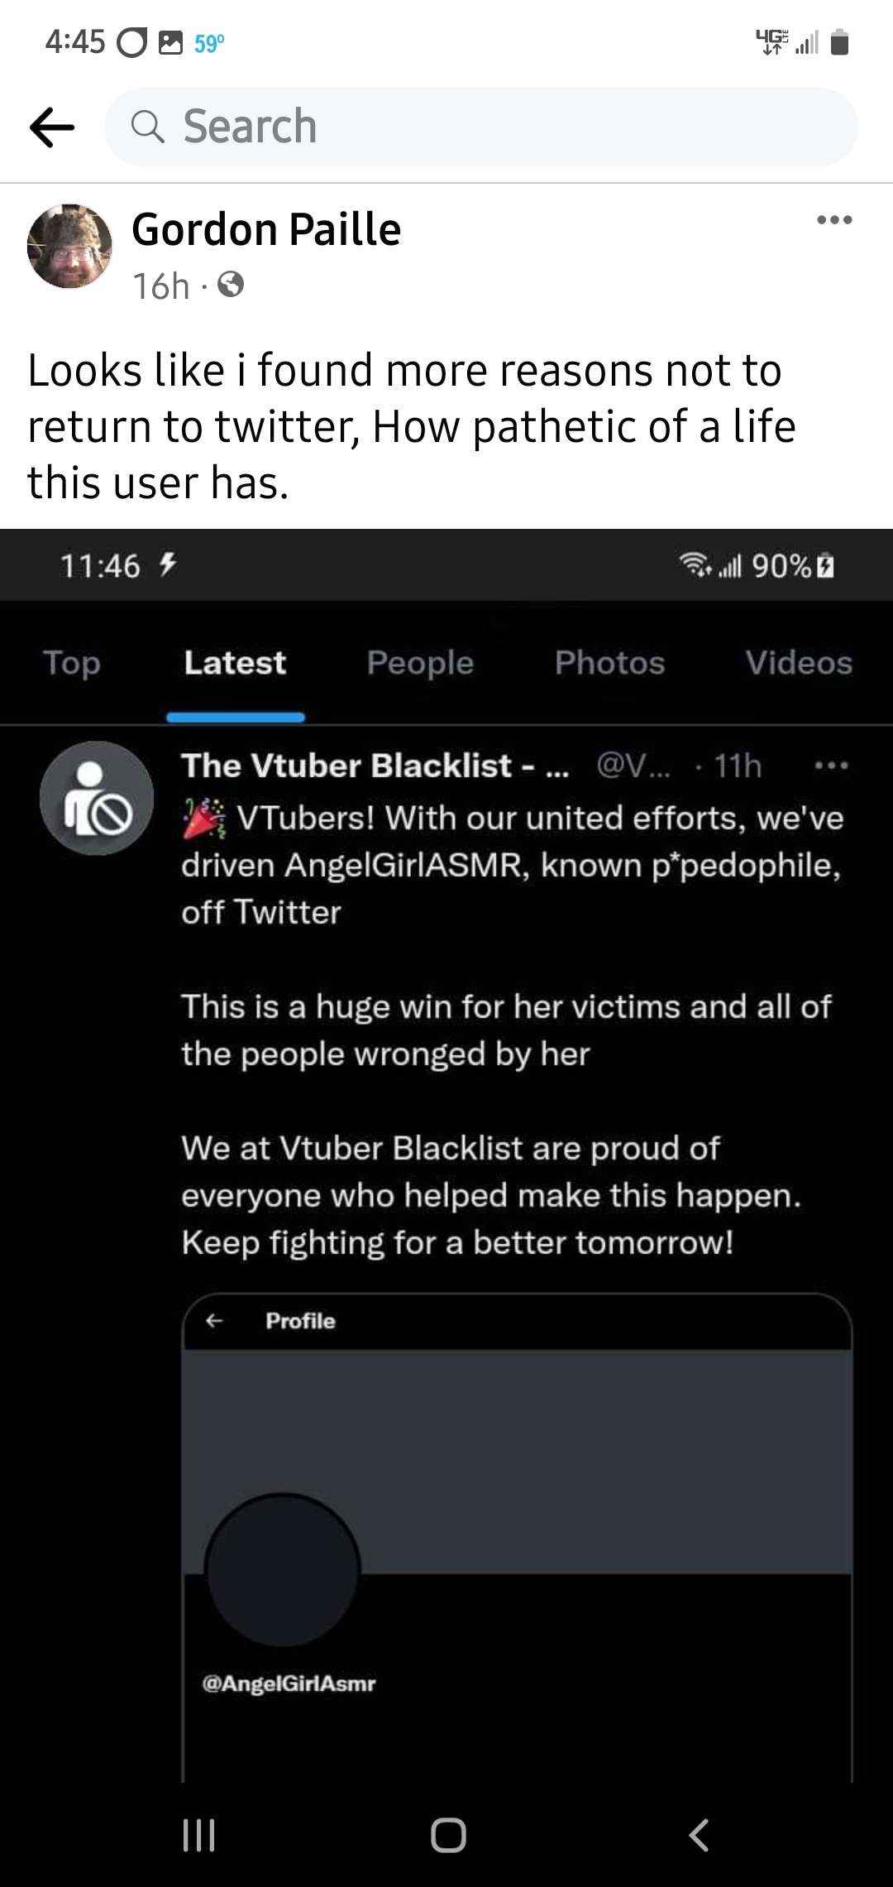Open the tweet's three-dot more menu
893x1887 pixels.
click(832, 766)
